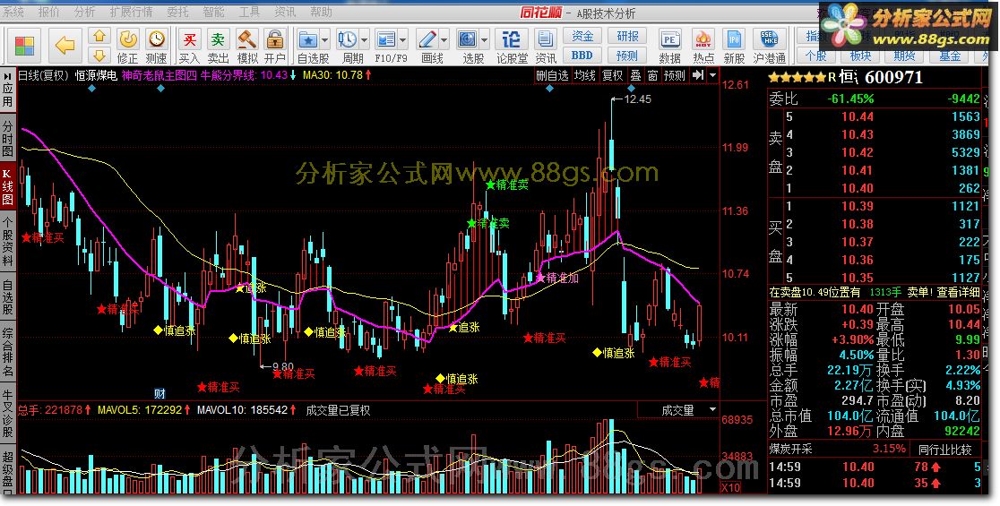1000x506 pixels.
Task: Click the 同行业比较 link
Action: (x=945, y=450)
